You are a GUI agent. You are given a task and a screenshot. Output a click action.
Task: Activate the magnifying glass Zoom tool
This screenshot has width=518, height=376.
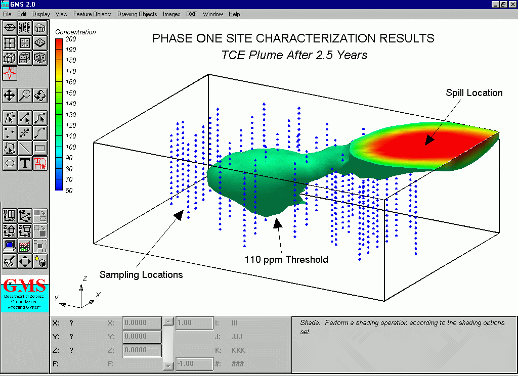(x=25, y=95)
